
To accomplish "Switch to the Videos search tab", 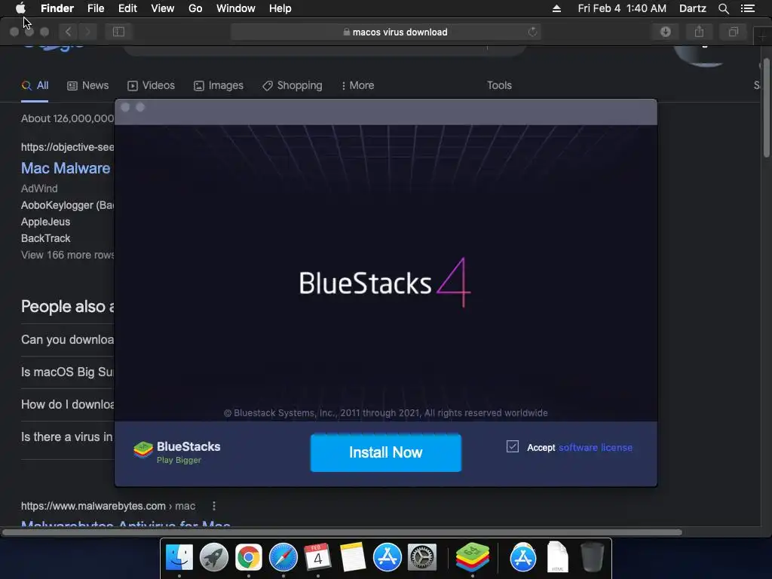I will pos(151,86).
